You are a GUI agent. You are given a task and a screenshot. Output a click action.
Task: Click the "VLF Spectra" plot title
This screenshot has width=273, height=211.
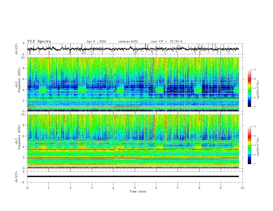click(39, 41)
